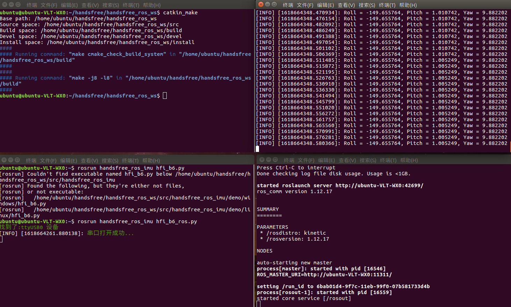
Task: Click the '/rosdistro: kinetic' parameter line
Action: coord(293,233)
